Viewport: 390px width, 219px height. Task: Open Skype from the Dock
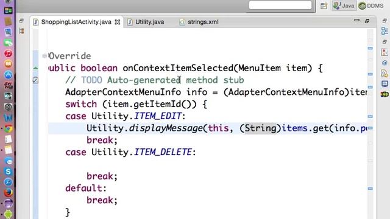click(8, 172)
